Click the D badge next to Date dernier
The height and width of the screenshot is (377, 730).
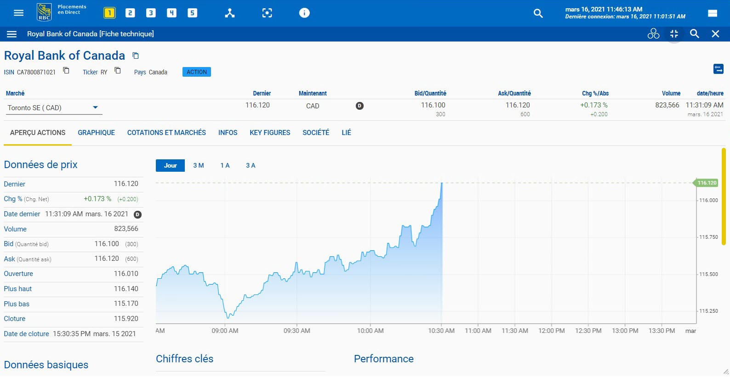pyautogui.click(x=137, y=214)
